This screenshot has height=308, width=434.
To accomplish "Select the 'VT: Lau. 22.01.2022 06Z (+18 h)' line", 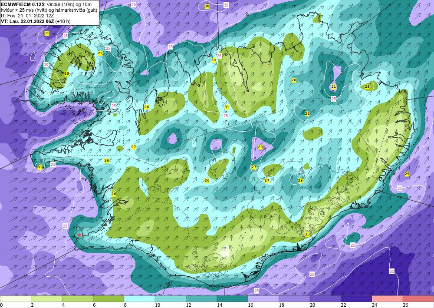I will tap(36, 21).
